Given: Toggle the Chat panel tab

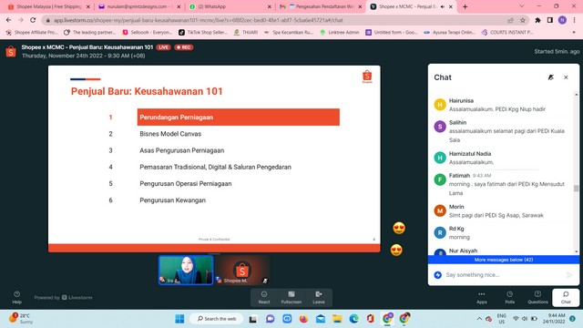Looking at the screenshot, I should click(566, 298).
